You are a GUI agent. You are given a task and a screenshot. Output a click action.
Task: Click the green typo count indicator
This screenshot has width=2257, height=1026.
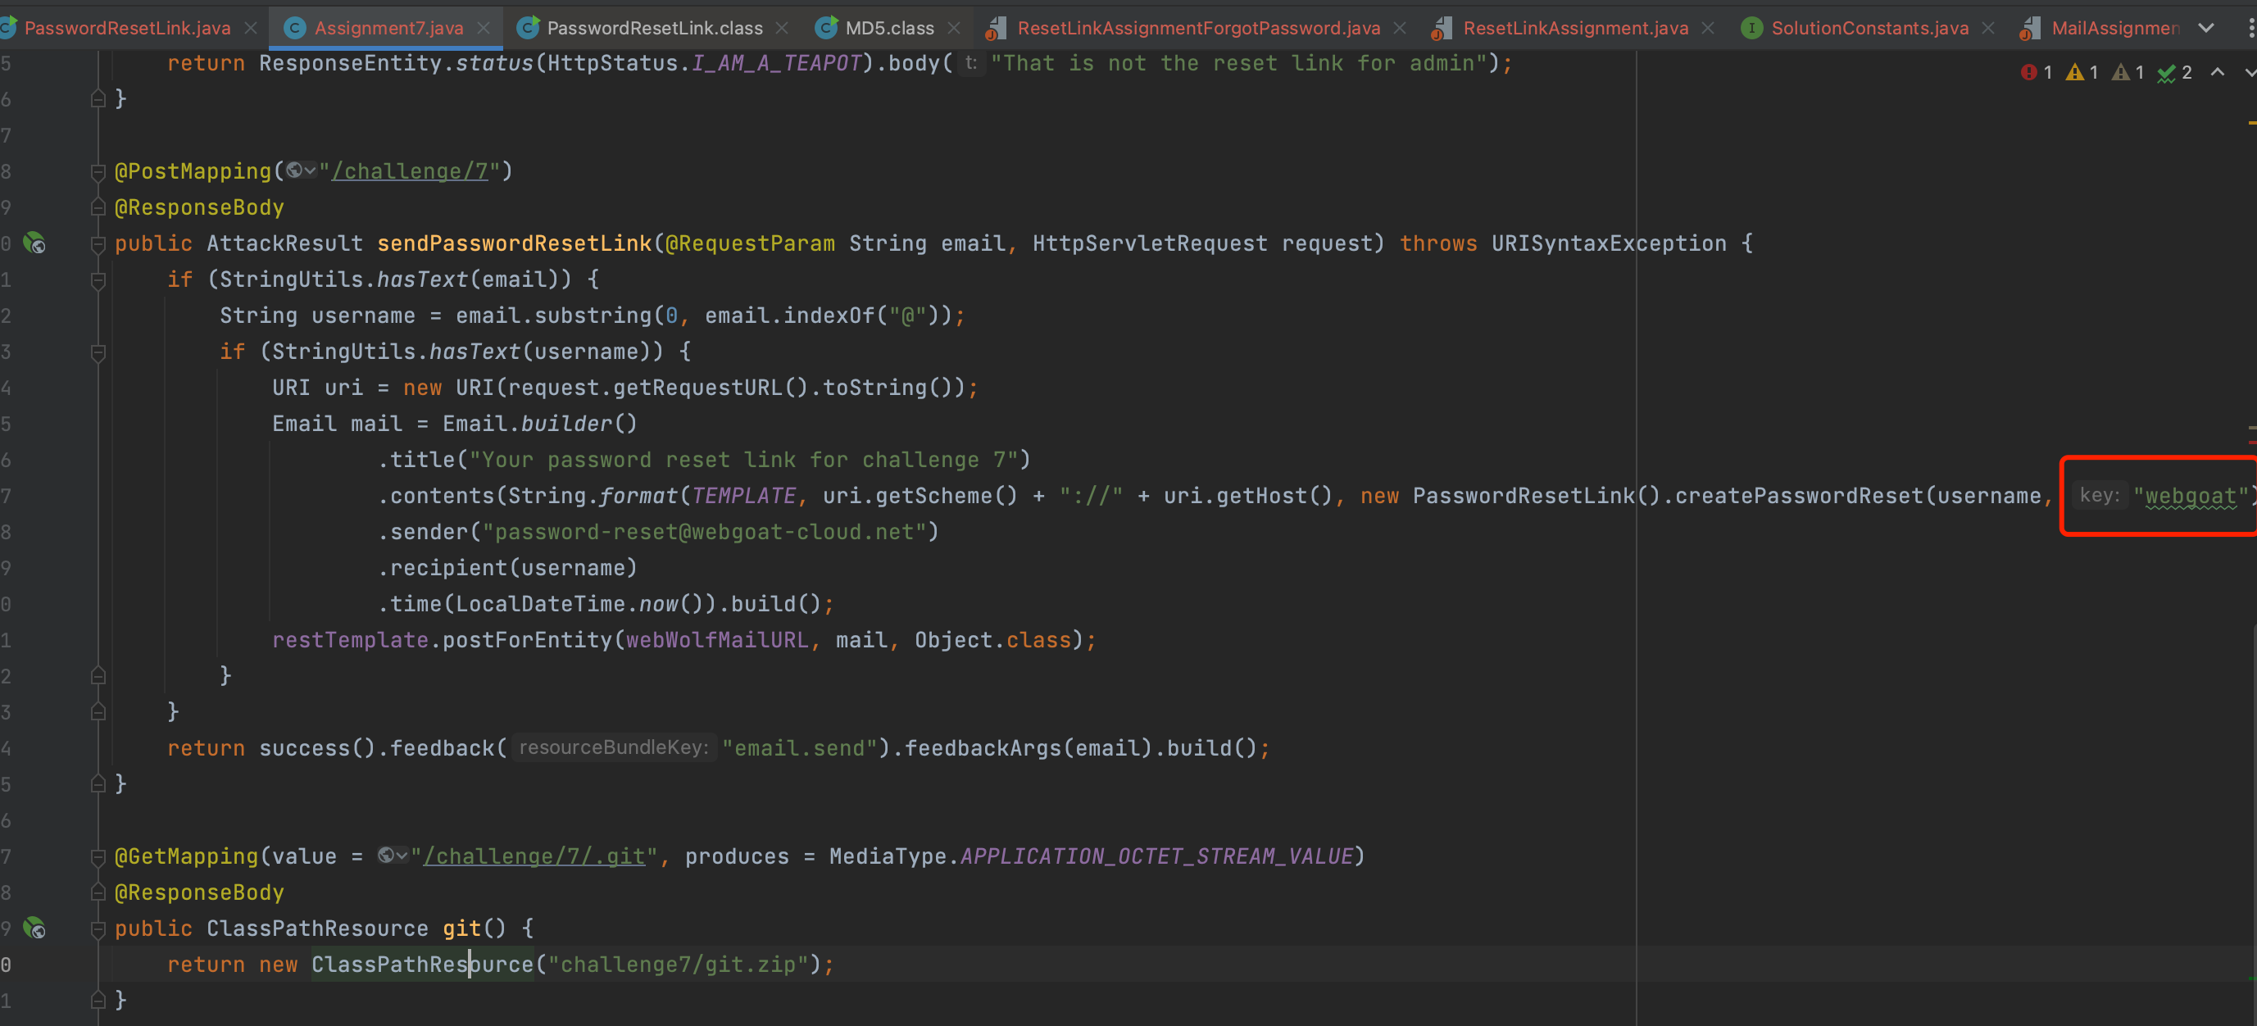(x=2175, y=72)
